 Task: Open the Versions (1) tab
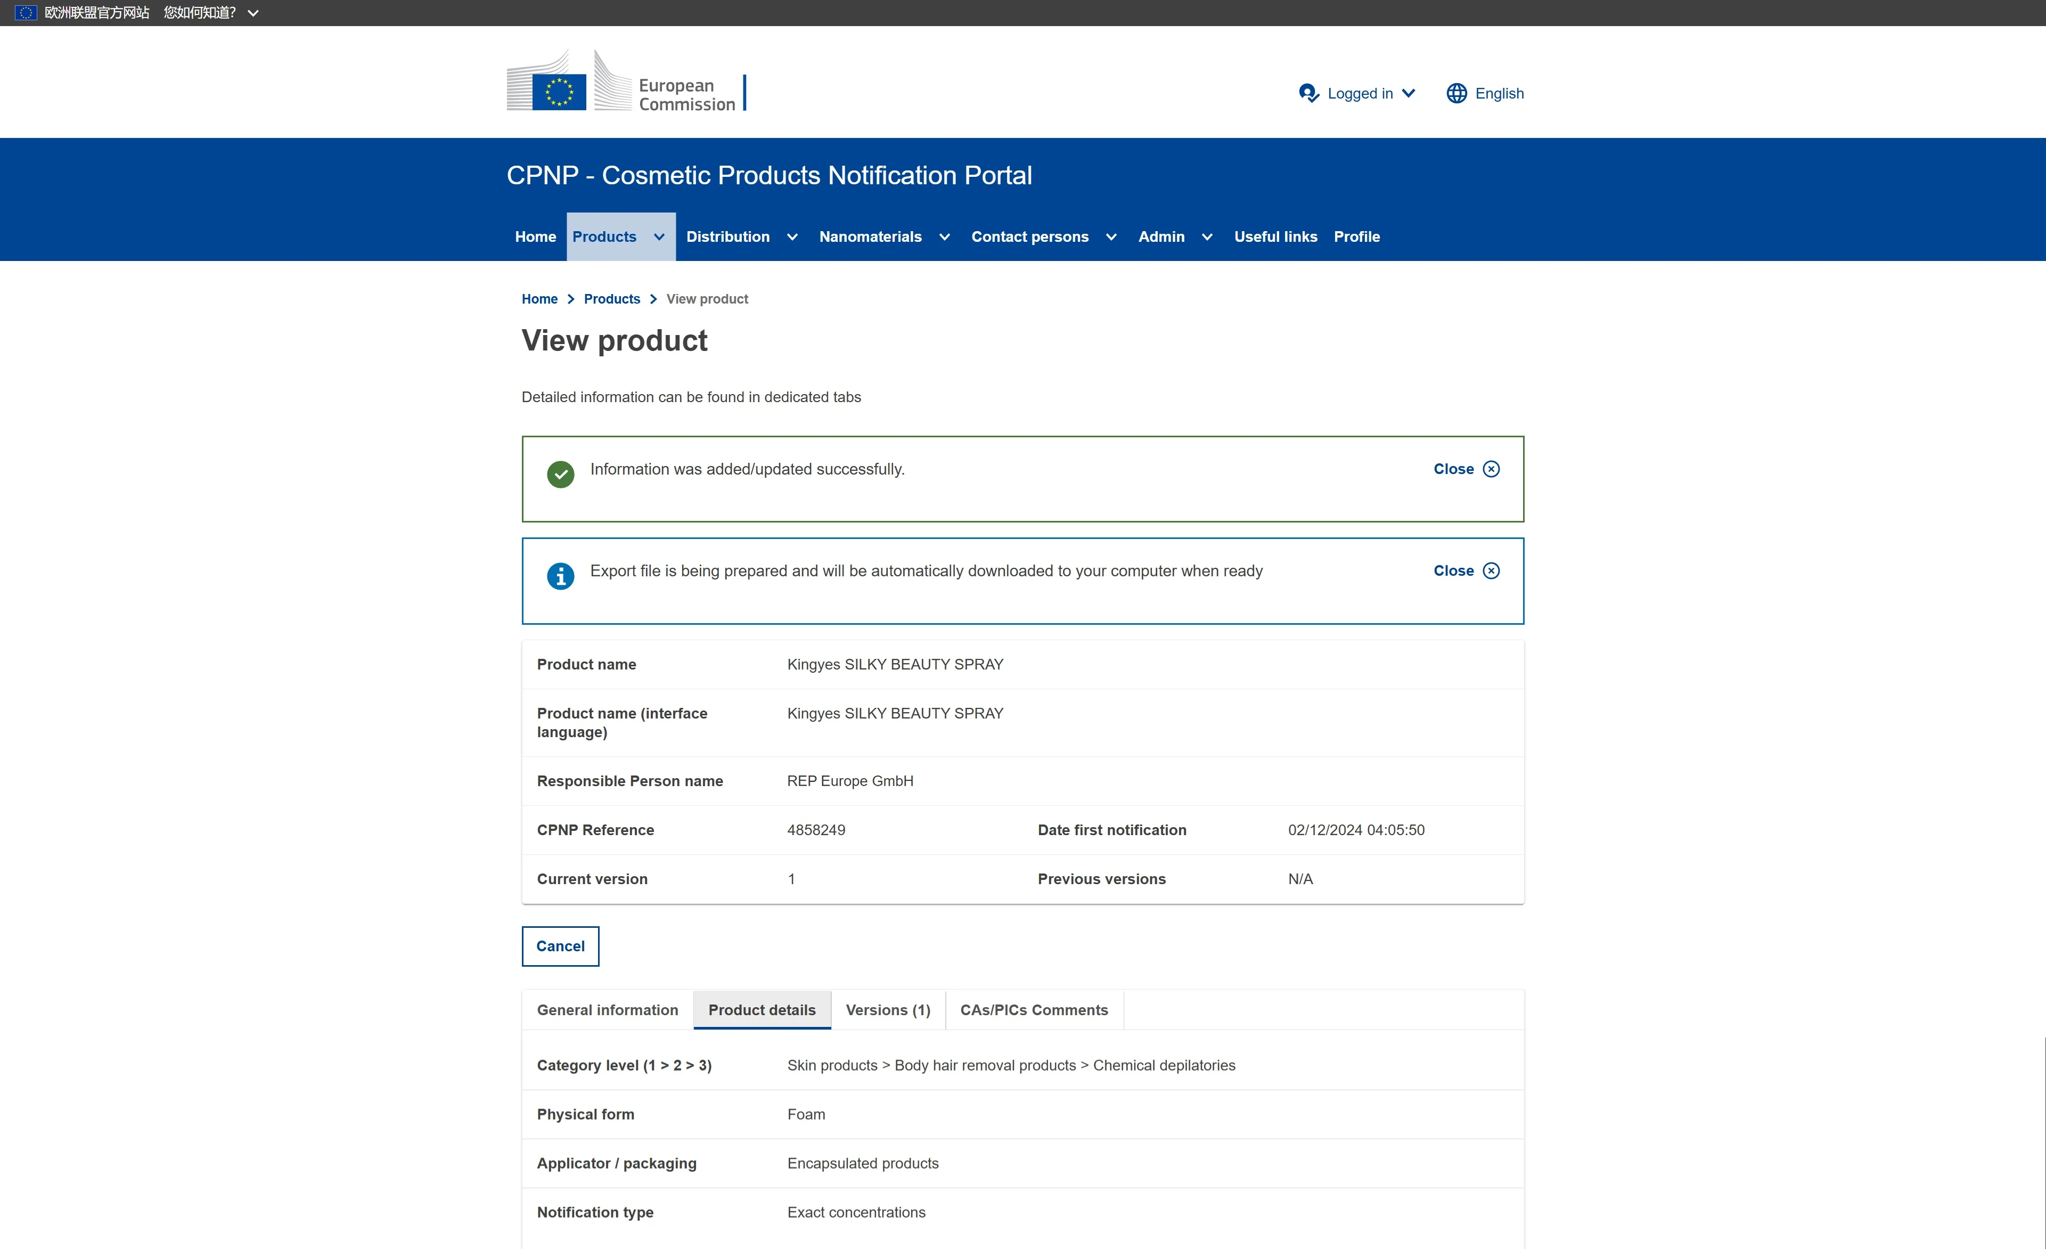point(888,1010)
